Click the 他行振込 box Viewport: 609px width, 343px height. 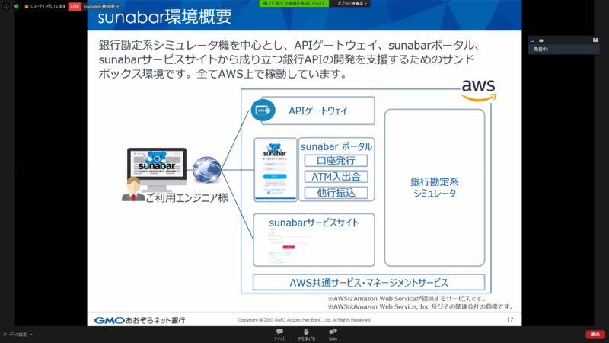point(336,193)
